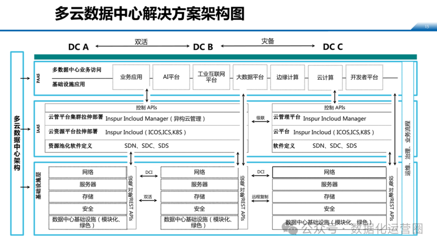Click the vertical 多云数据中心架构 label
The height and width of the screenshot is (246, 437).
click(17, 143)
